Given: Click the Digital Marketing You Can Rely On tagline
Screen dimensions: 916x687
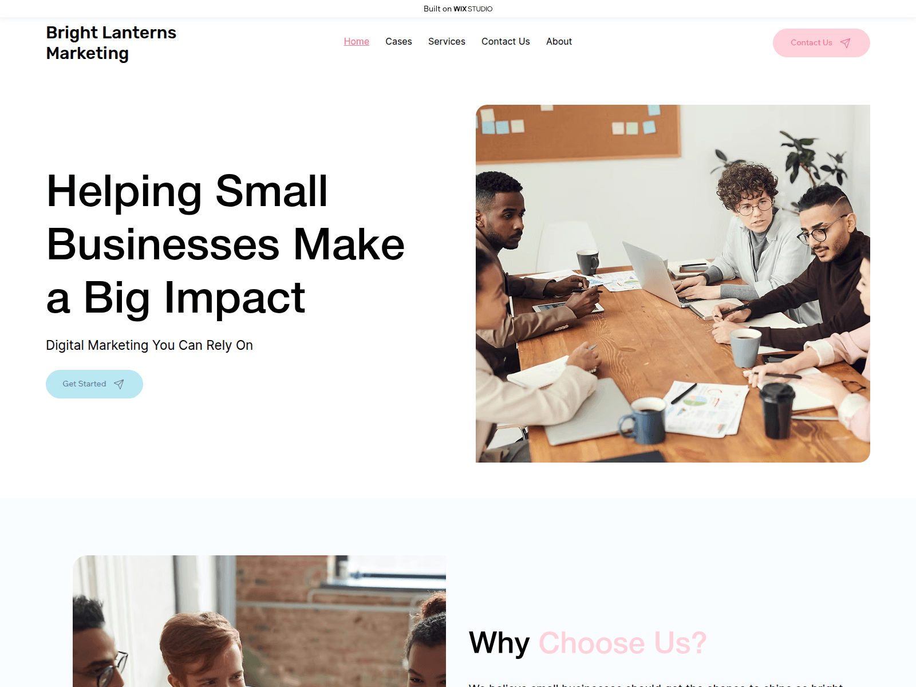Looking at the screenshot, I should (x=149, y=345).
